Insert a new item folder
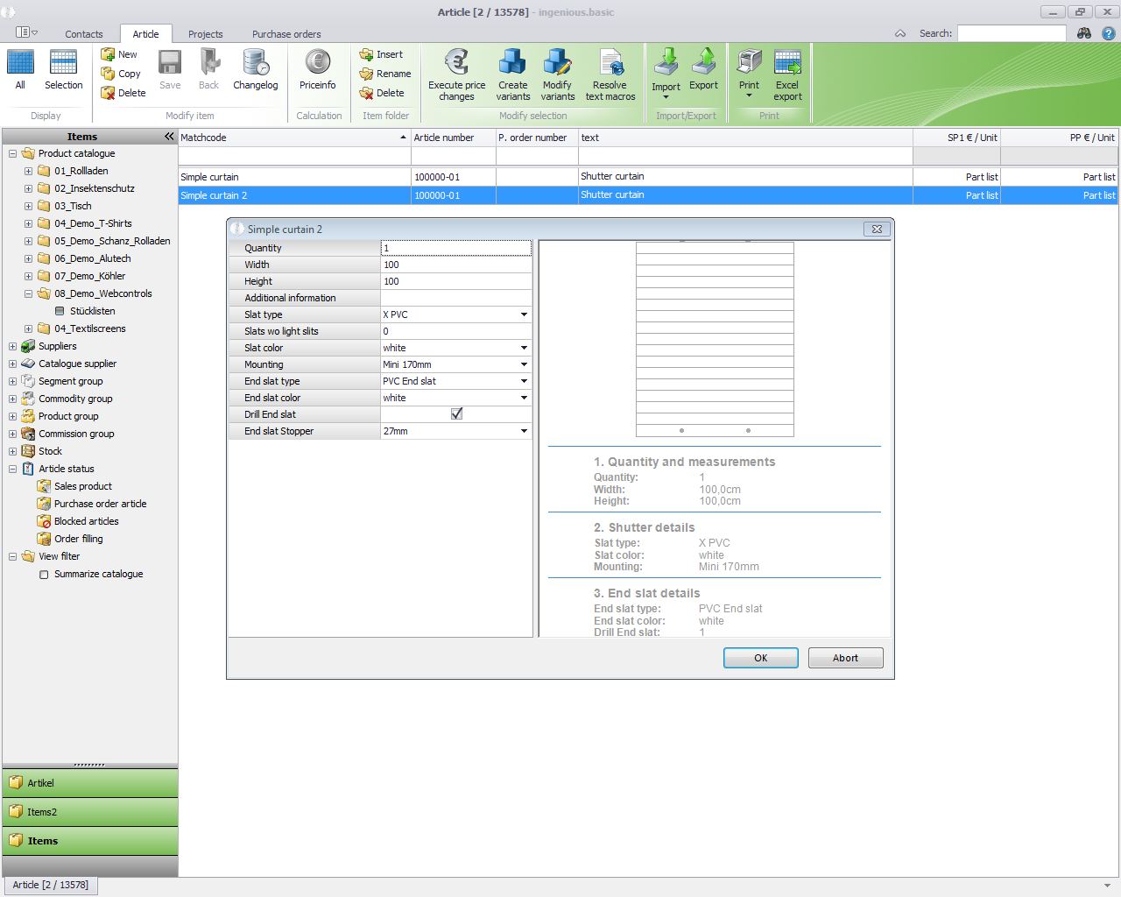 [x=381, y=54]
